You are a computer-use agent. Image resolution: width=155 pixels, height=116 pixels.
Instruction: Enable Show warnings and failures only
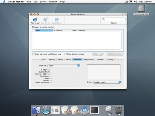click(x=33, y=54)
